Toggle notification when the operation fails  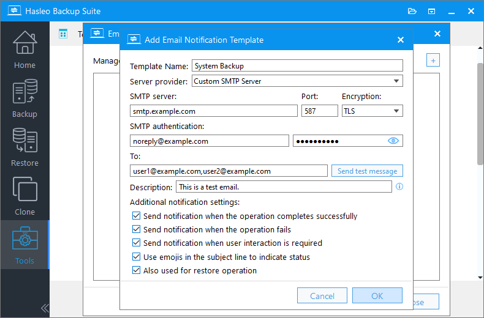click(x=136, y=229)
